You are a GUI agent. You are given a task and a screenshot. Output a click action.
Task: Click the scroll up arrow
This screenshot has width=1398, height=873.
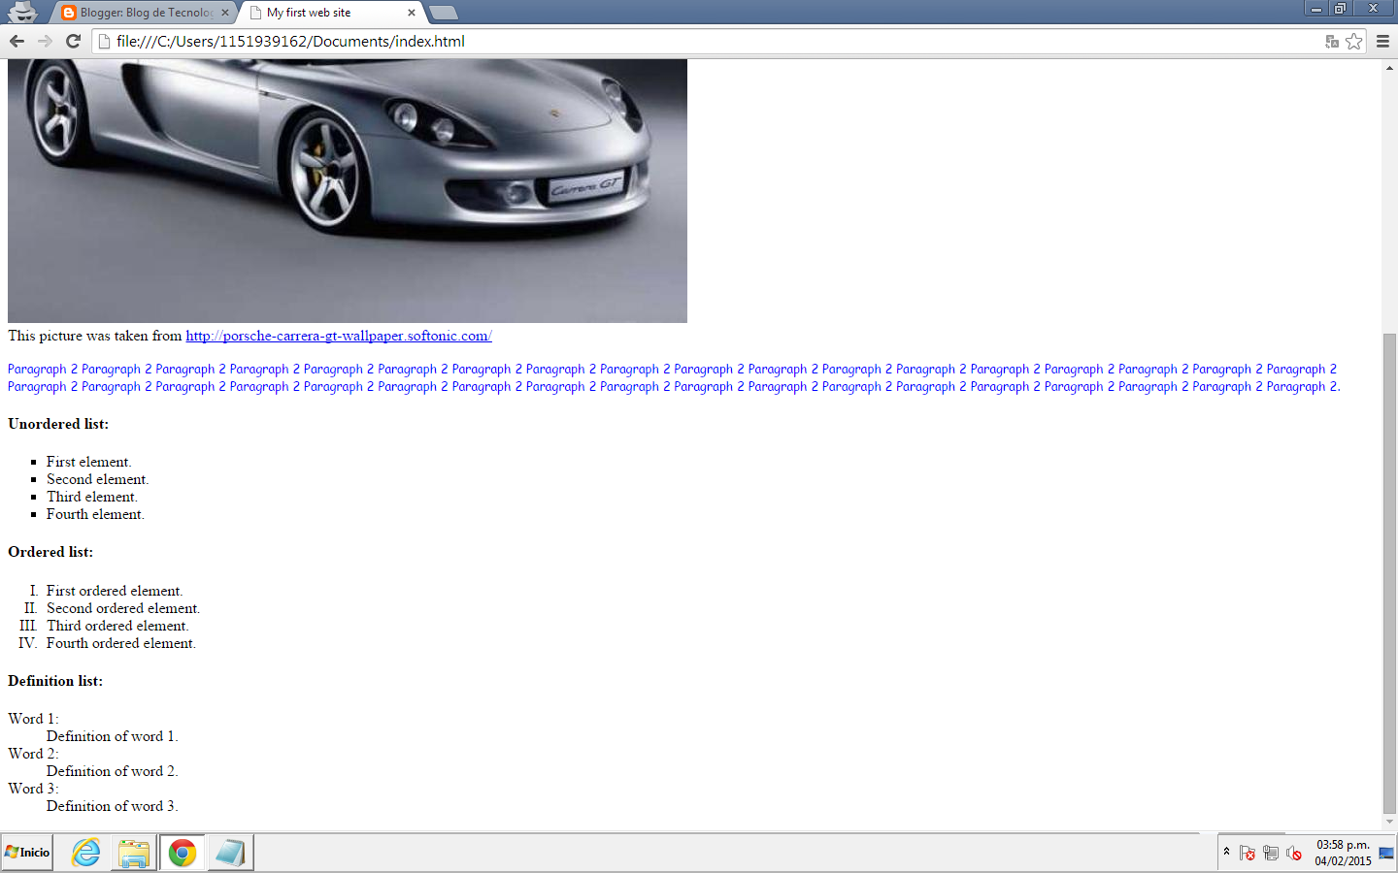pos(1389,68)
